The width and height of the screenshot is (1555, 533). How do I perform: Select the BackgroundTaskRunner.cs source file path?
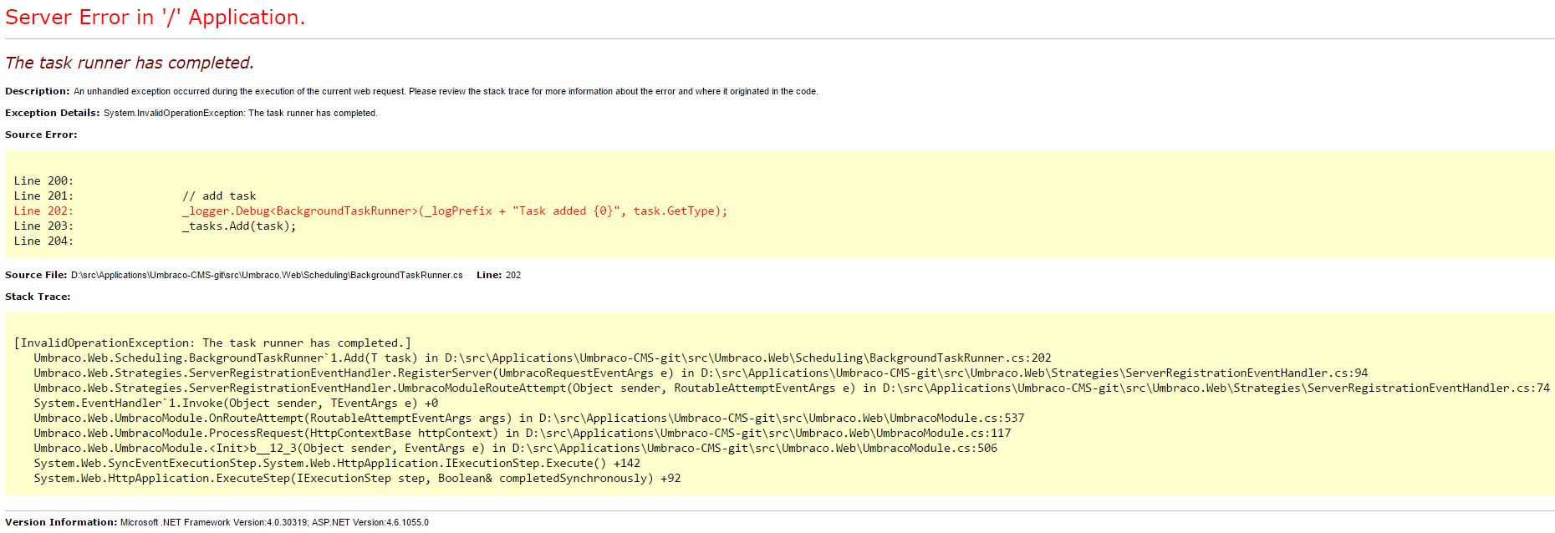click(267, 275)
